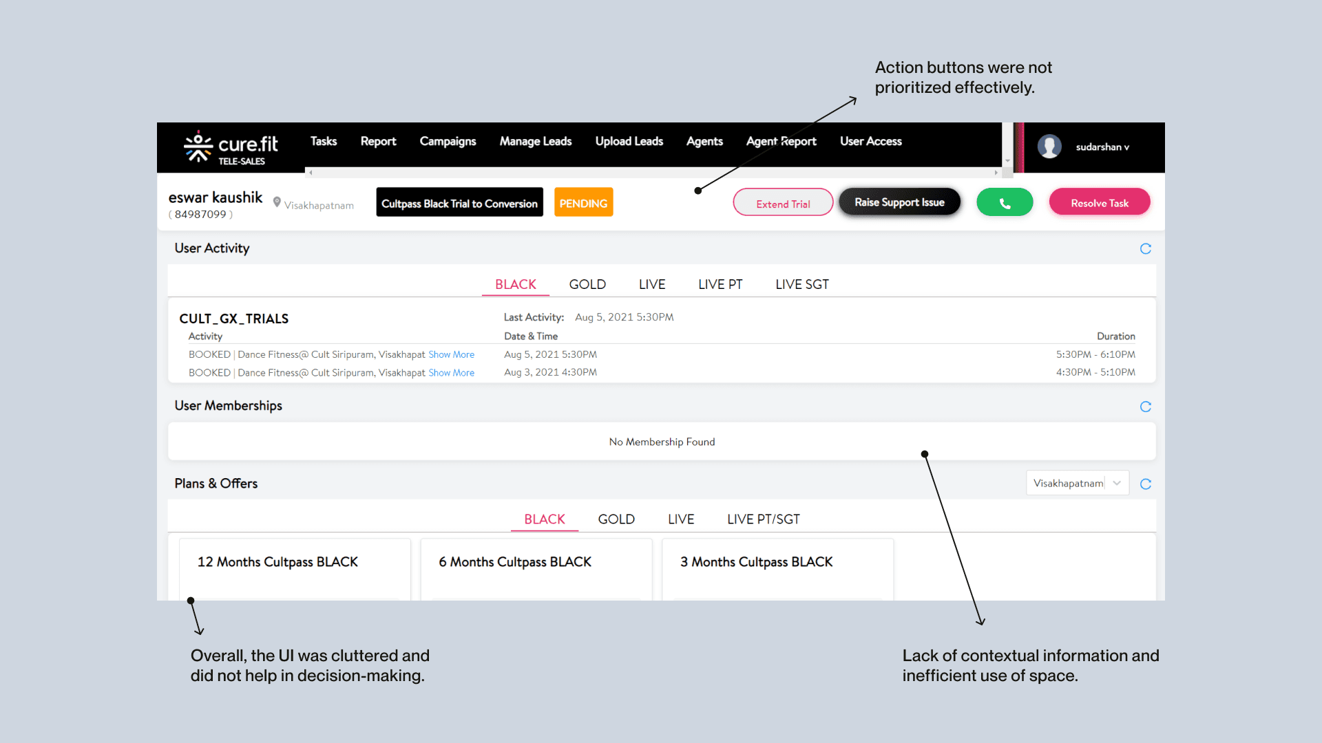
Task: Click the Aug 3, 2021 4:30PM date cell
Action: [x=550, y=372]
